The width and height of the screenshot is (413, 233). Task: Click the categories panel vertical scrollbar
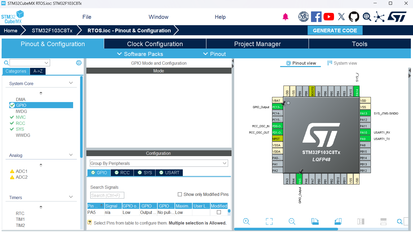coord(81,117)
